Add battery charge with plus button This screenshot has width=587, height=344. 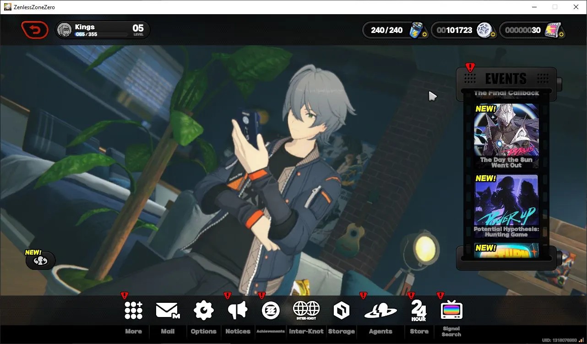coord(425,35)
